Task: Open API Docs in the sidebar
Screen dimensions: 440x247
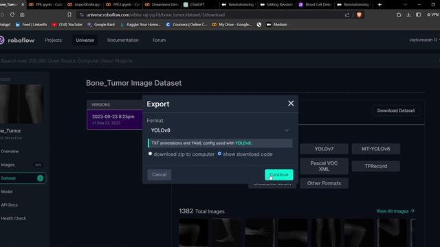Action: [x=9, y=204]
